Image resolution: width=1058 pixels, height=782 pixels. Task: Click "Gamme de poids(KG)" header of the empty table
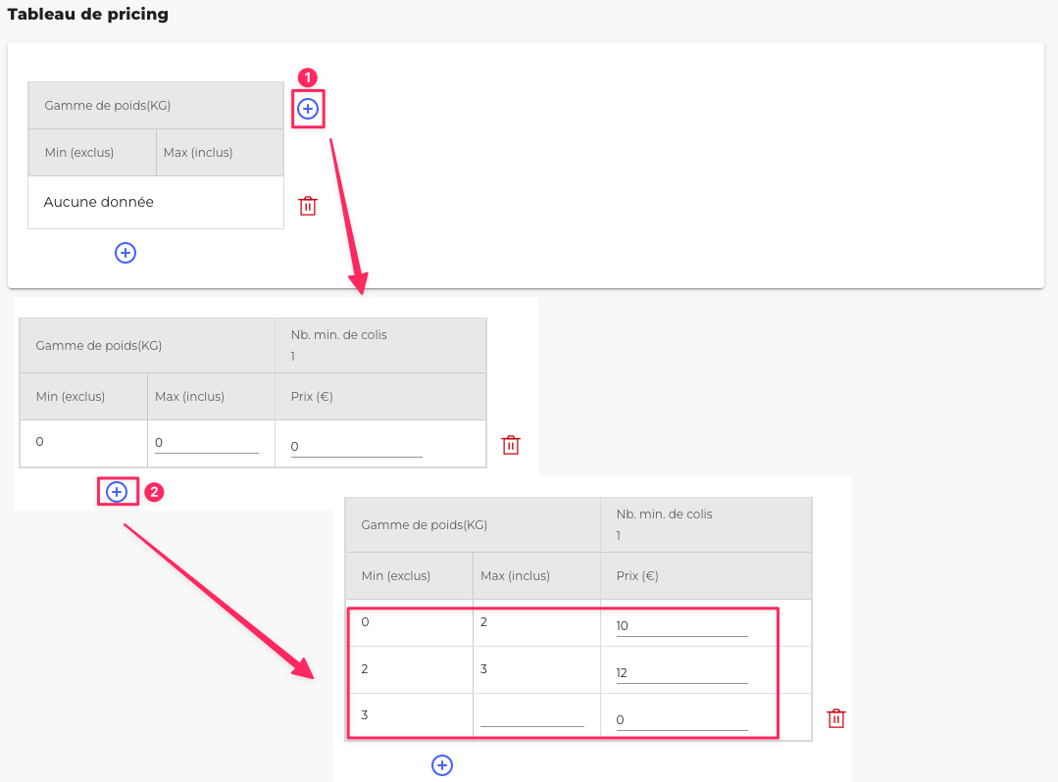[x=108, y=105]
